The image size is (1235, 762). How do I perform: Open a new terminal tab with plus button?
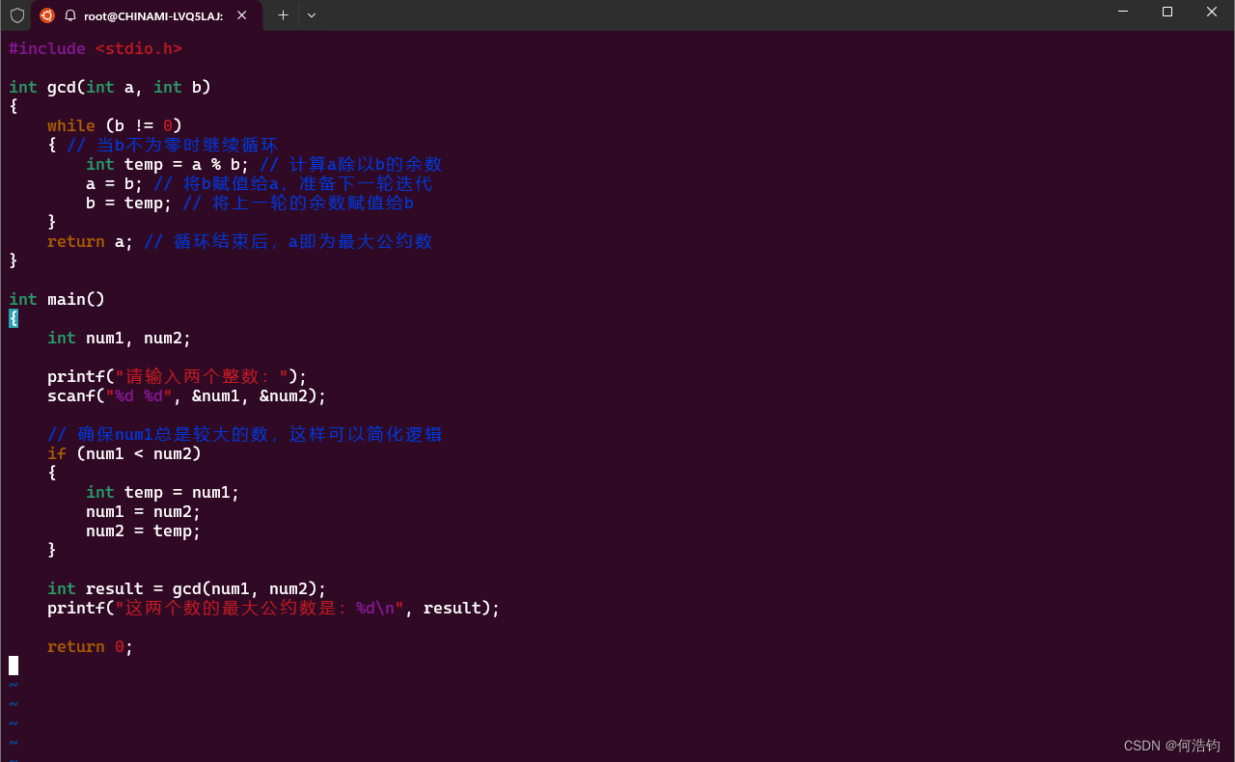coord(283,15)
